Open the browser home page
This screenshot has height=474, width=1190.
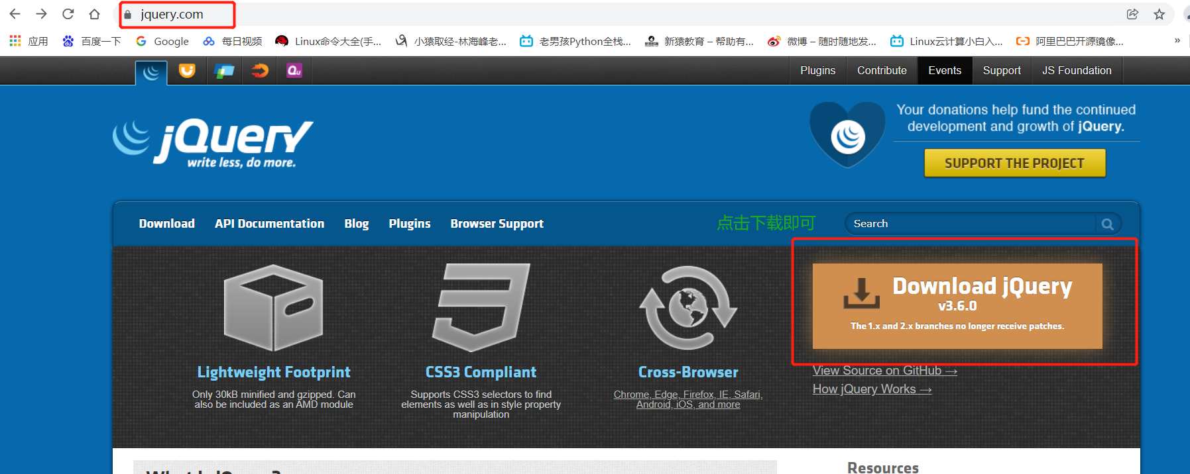(x=94, y=14)
